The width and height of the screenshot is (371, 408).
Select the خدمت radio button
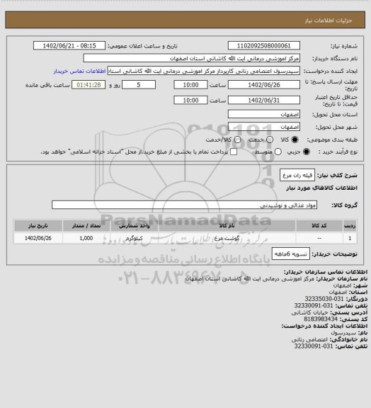pyautogui.click(x=270, y=140)
